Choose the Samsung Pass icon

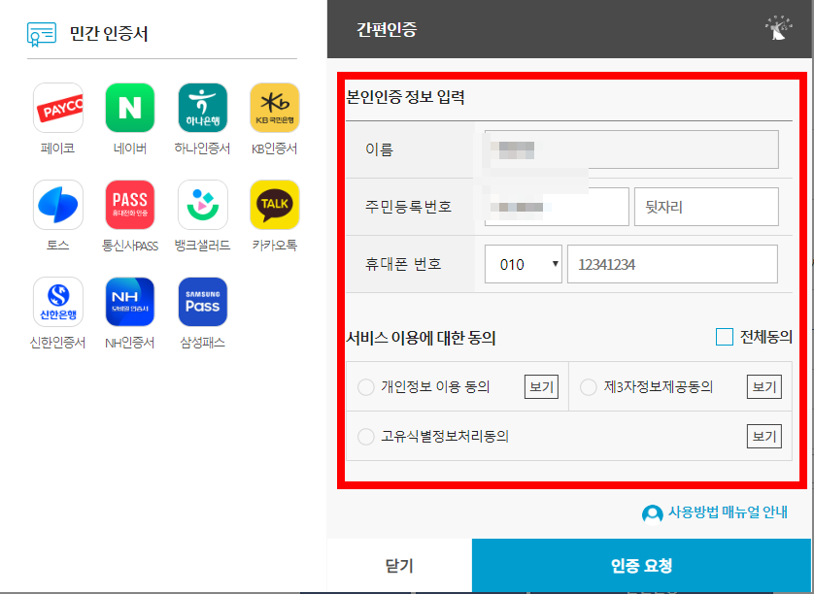coord(202,301)
